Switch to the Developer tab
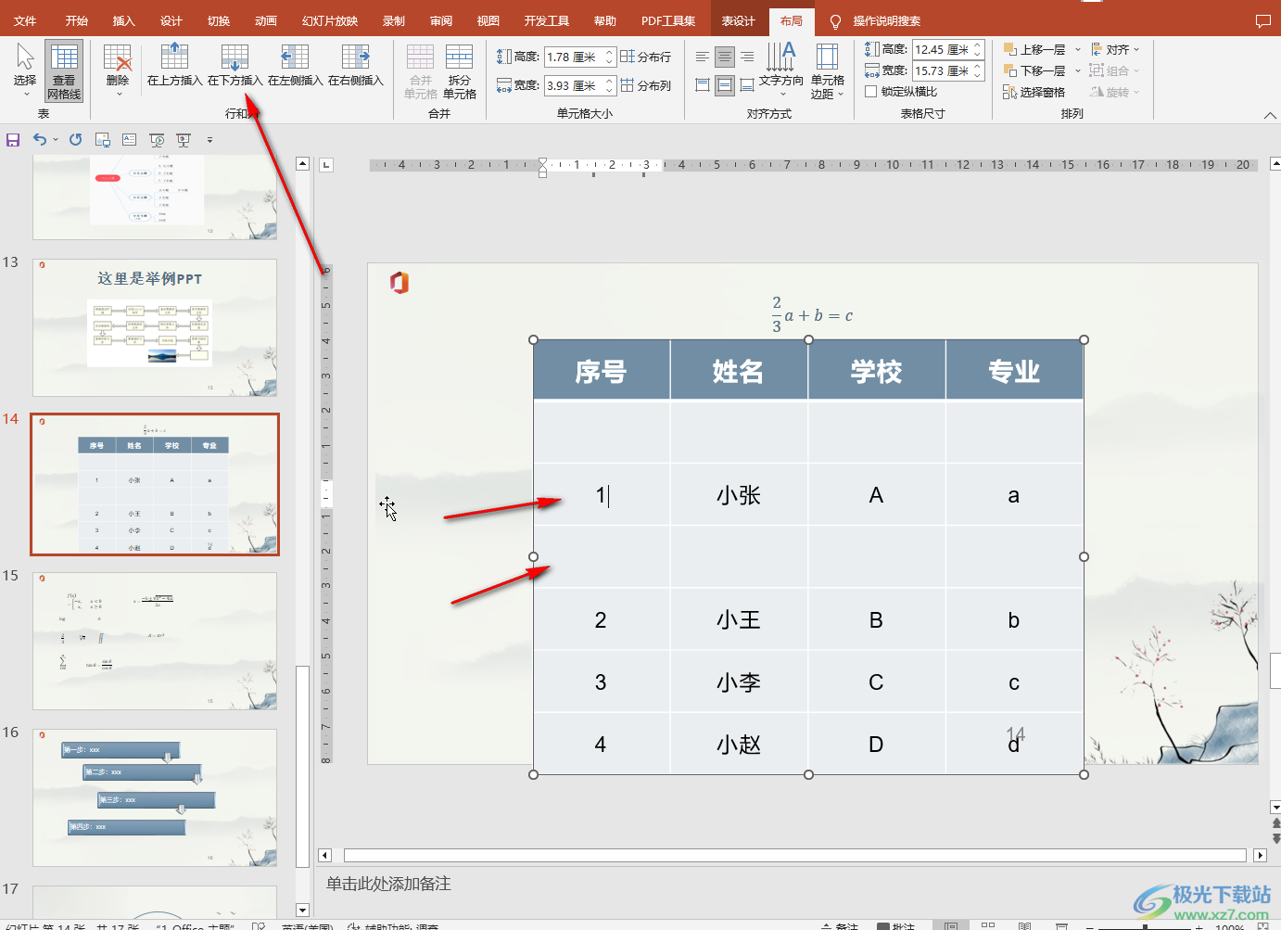The width and height of the screenshot is (1281, 930). pyautogui.click(x=547, y=20)
